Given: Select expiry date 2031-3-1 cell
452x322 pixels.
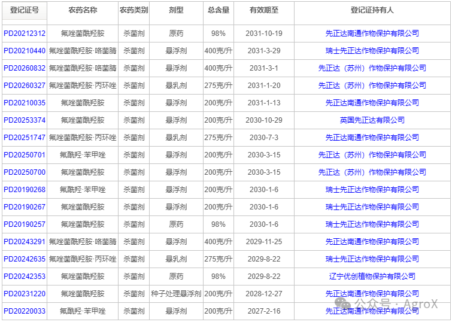Looking at the screenshot, I should [264, 68].
